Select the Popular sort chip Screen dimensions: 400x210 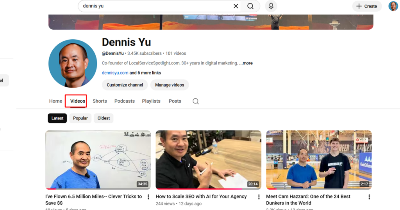tap(80, 118)
